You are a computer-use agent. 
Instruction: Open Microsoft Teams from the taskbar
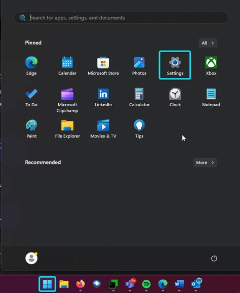130,284
